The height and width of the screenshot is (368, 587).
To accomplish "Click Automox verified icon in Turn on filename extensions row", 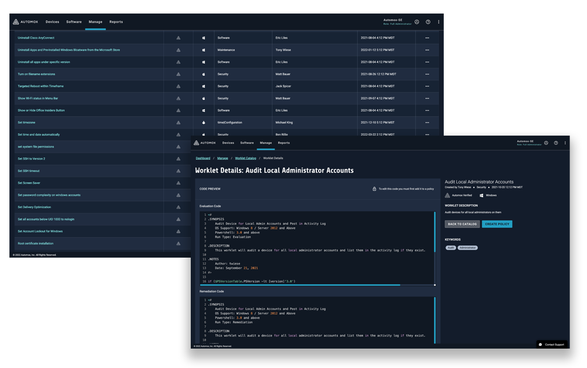I will (178, 74).
